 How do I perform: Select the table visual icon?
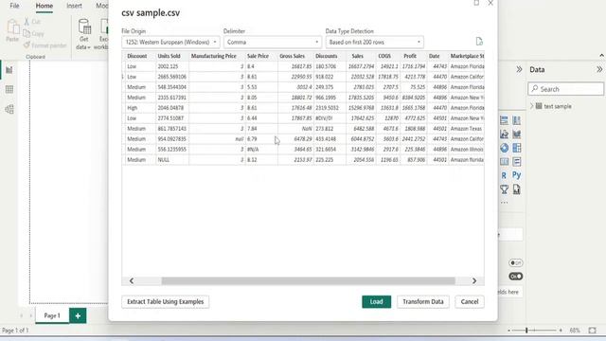click(504, 162)
